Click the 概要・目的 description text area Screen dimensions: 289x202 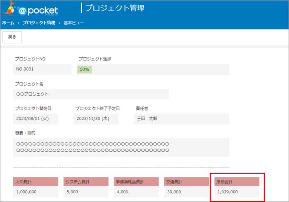[121, 147]
